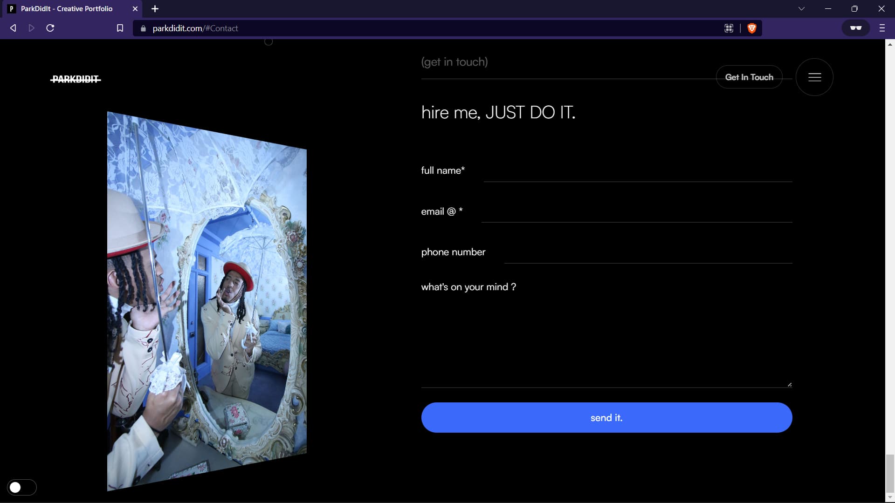Open a new tab with plus icon
The width and height of the screenshot is (895, 503).
[155, 9]
